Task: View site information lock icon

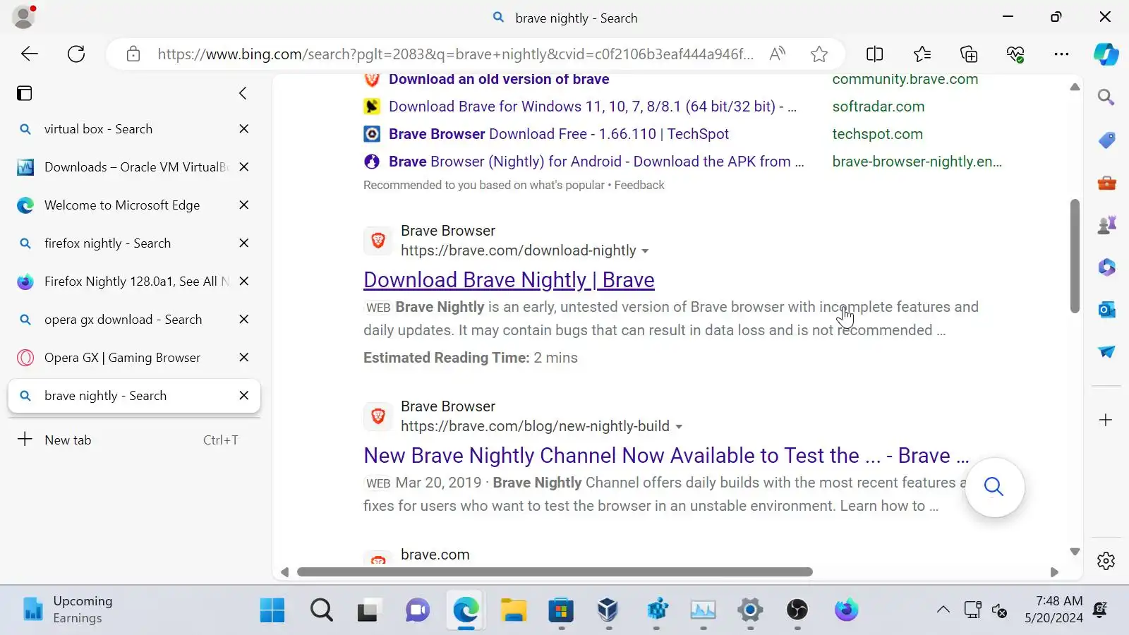Action: click(133, 54)
